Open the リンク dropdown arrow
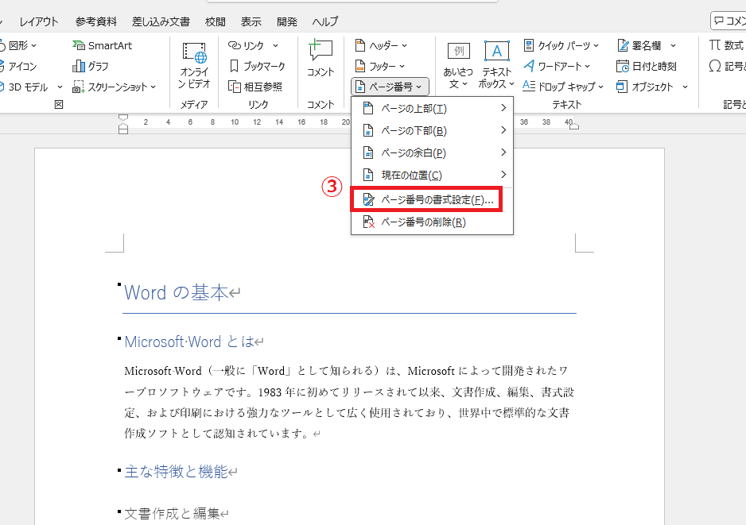Viewport: 746px width, 525px height. (275, 45)
